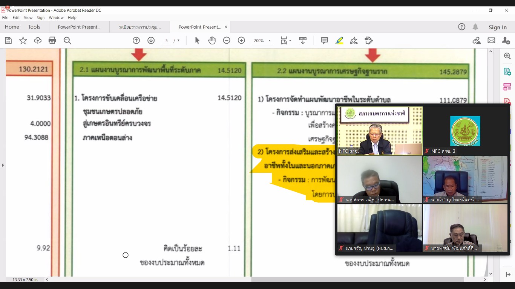The height and width of the screenshot is (289, 515).
Task: Expand the left navigation pane arrow
Action: 3,165
